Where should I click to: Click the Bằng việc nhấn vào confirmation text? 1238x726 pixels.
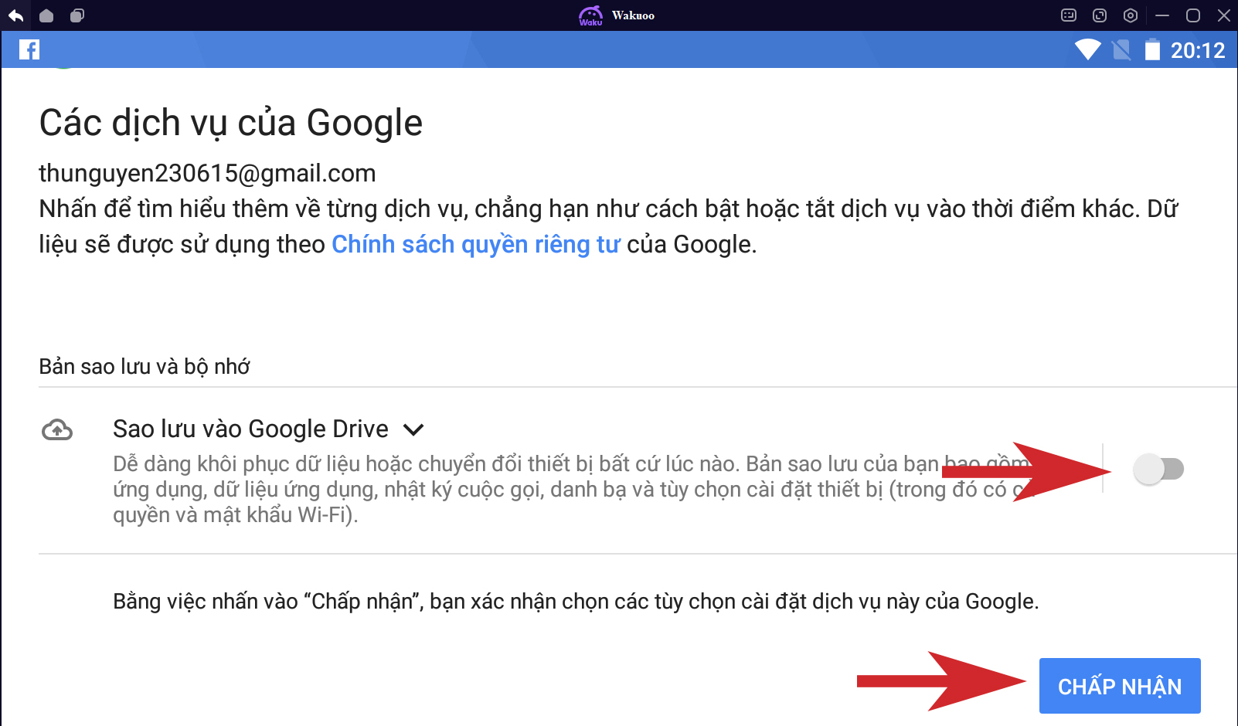576,601
